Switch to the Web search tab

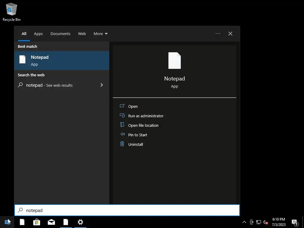click(x=82, y=34)
